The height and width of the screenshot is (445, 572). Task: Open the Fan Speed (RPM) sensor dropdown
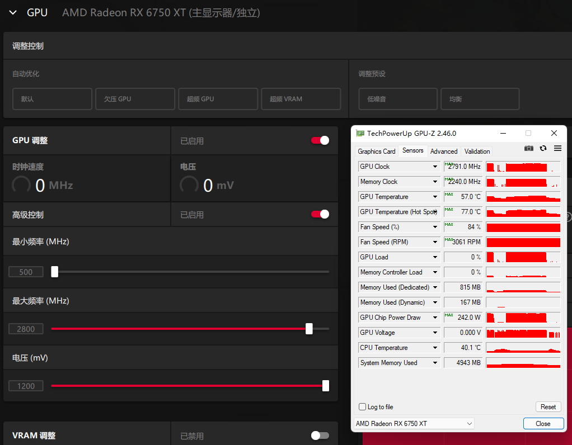coord(435,242)
